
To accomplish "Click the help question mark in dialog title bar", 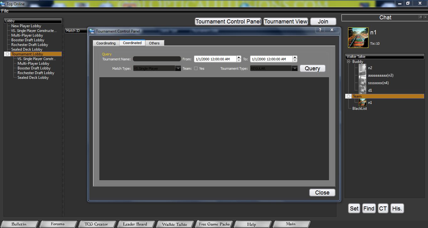I will (320, 30).
